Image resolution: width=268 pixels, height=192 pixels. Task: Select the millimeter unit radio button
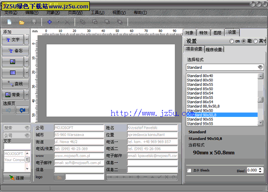coord(244,41)
